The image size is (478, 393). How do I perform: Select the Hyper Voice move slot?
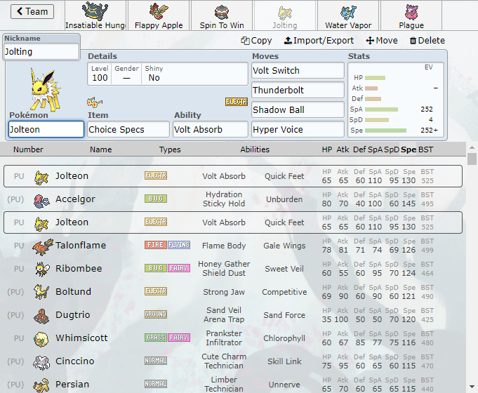[298, 129]
